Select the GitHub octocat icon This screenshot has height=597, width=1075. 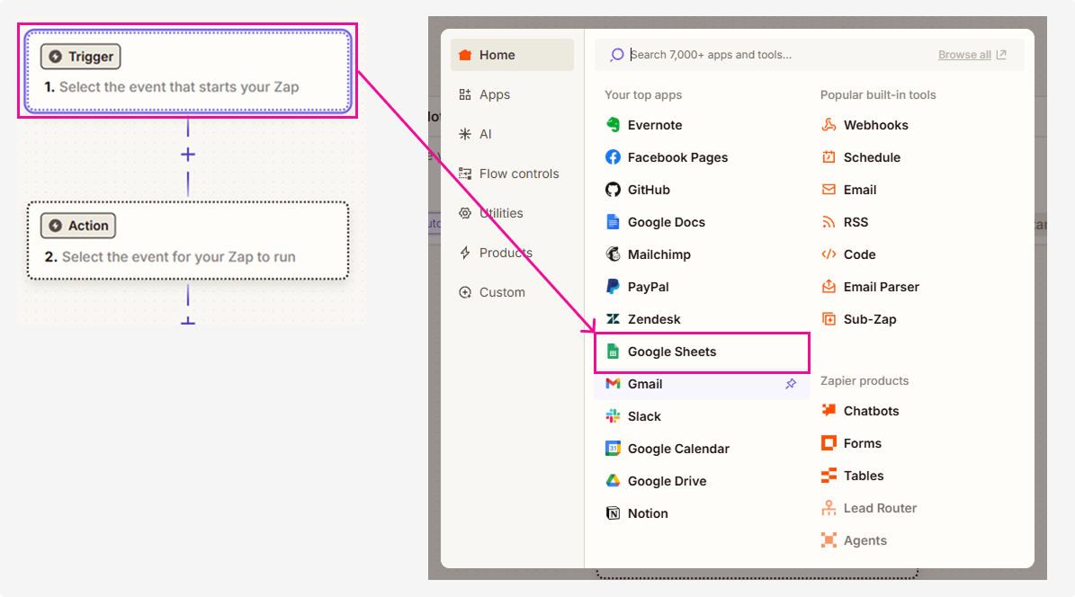coord(613,190)
